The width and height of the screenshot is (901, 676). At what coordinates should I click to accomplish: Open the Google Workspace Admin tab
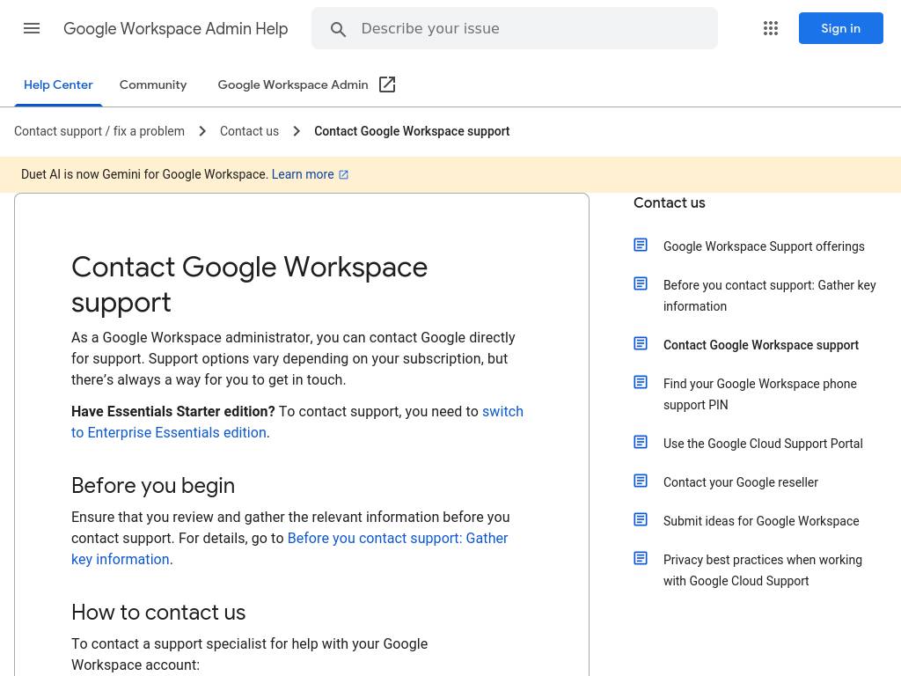tap(293, 85)
